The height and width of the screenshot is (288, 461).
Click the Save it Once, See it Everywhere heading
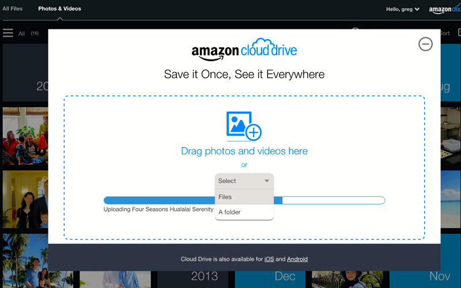244,74
